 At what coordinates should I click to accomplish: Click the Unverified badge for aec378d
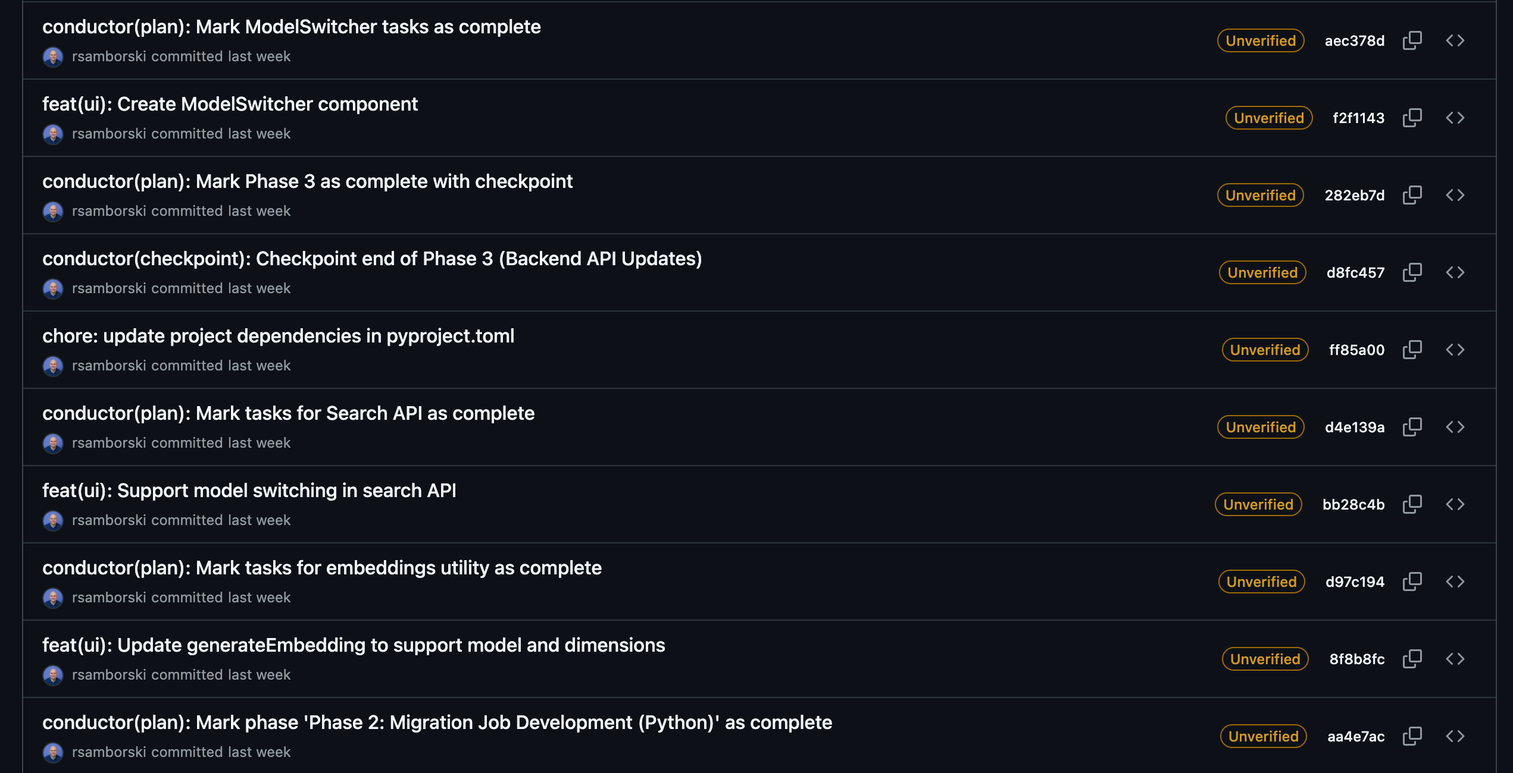click(1260, 40)
